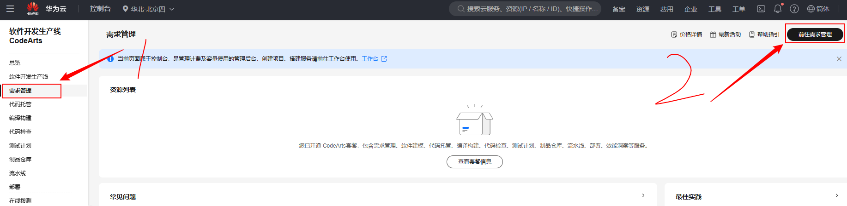
Task: Select 代码托管 in the sidebar
Action: (20, 104)
